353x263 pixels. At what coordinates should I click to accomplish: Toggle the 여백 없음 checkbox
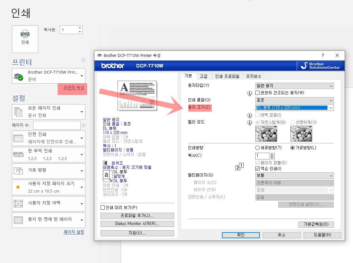click(258, 115)
